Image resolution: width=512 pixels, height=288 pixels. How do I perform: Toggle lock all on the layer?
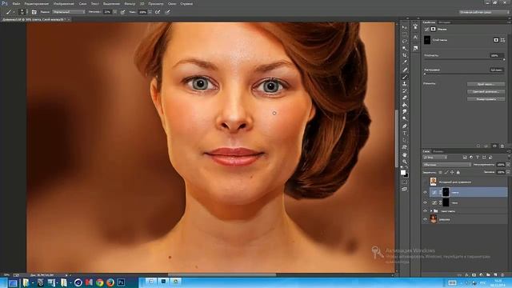[x=458, y=173]
